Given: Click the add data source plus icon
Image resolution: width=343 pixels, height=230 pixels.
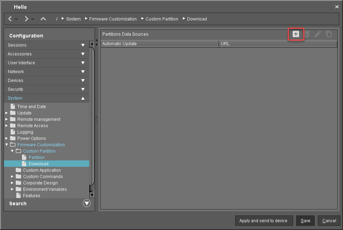Looking at the screenshot, I should tap(296, 34).
